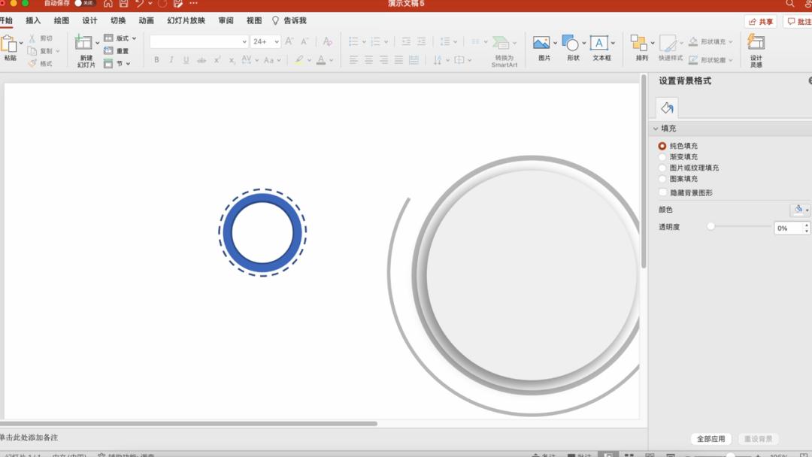Collapse the Fill (填充) section

(656, 129)
